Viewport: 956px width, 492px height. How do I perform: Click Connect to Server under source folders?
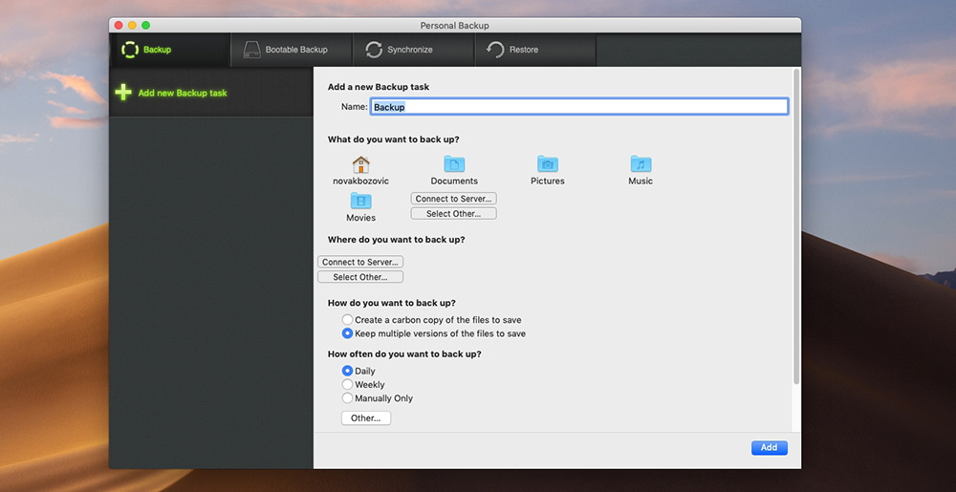point(453,199)
